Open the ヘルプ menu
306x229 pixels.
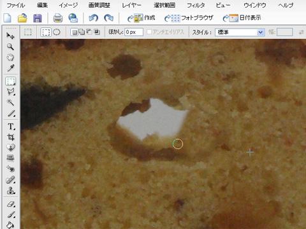coord(286,5)
